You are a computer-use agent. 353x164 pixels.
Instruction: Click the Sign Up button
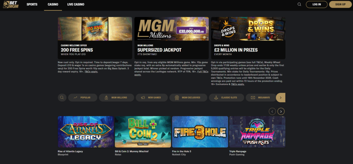click(340, 4)
